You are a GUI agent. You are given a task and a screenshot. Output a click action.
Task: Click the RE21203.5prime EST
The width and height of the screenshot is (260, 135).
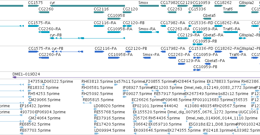coord(155,91)
